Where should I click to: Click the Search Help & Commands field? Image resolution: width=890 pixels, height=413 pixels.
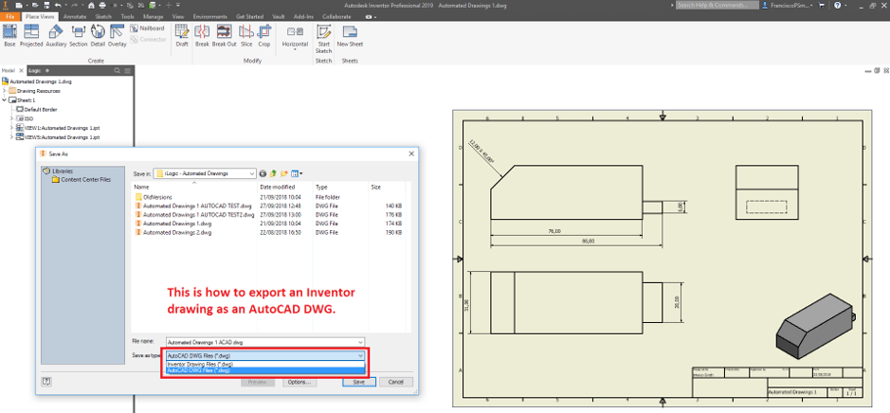[717, 5]
